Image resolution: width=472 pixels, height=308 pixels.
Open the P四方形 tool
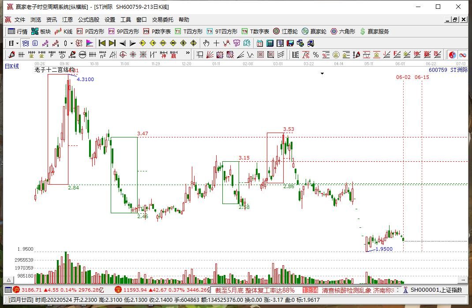[90, 31]
